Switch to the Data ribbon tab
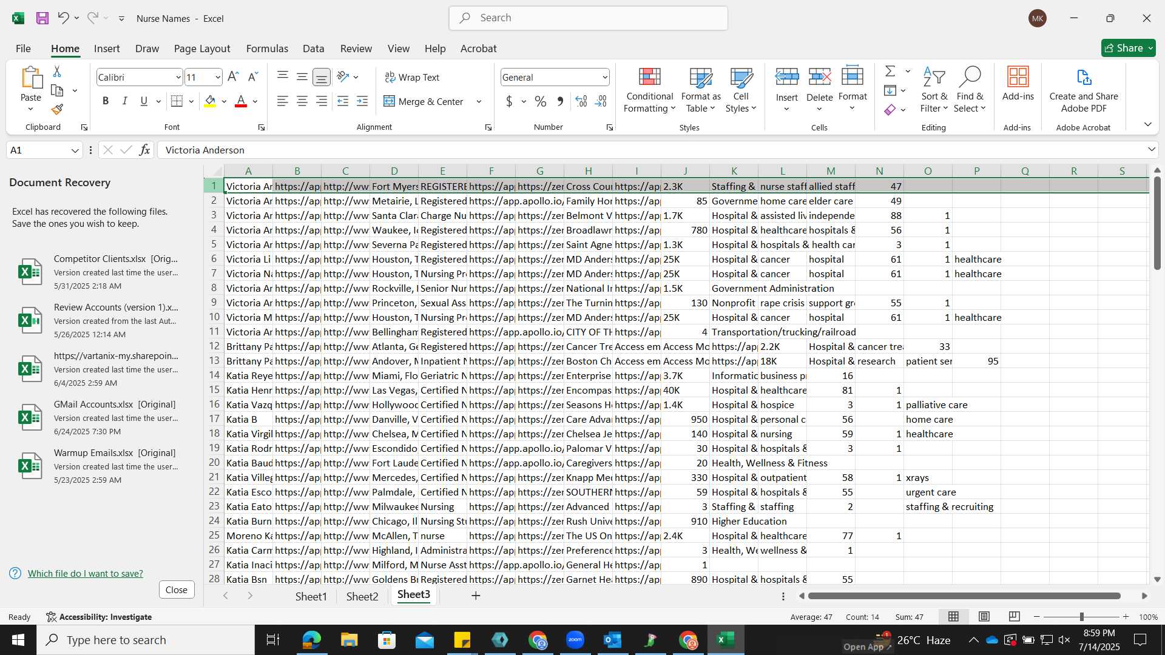This screenshot has width=1165, height=655. (313, 49)
